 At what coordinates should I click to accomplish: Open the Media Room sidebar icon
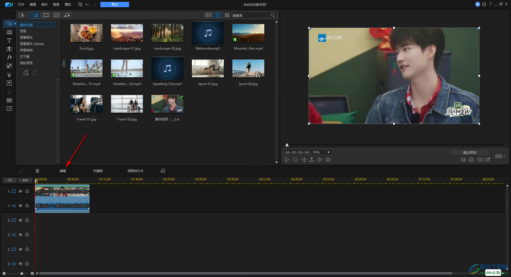[9, 23]
